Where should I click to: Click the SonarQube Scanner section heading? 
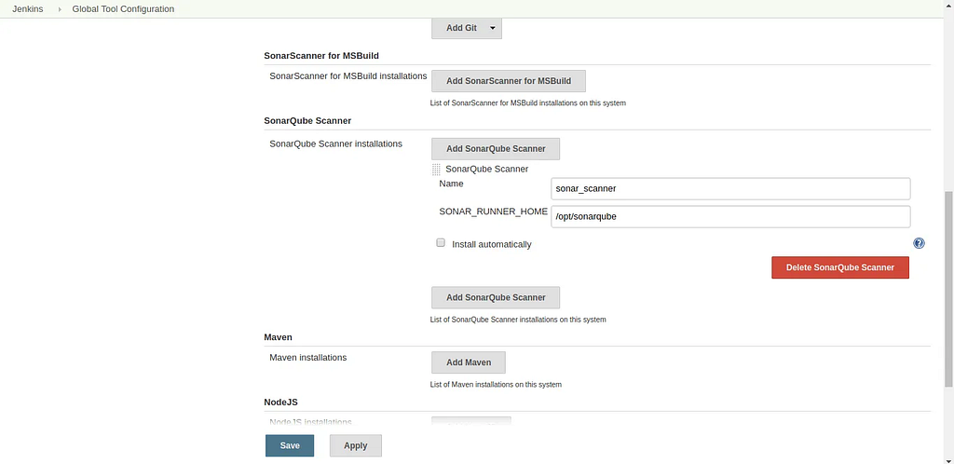(307, 120)
